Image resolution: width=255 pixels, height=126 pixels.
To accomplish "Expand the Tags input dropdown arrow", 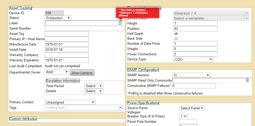I will point(120,108).
